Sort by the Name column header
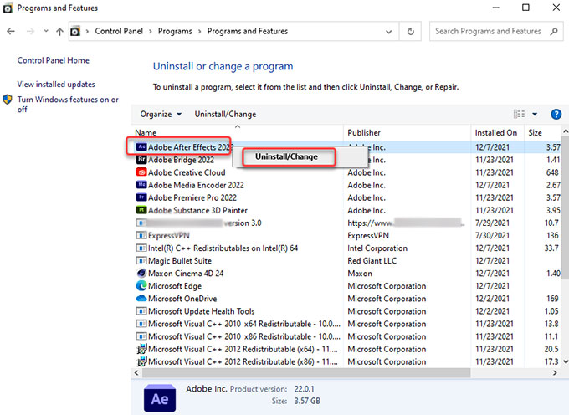 pos(146,133)
